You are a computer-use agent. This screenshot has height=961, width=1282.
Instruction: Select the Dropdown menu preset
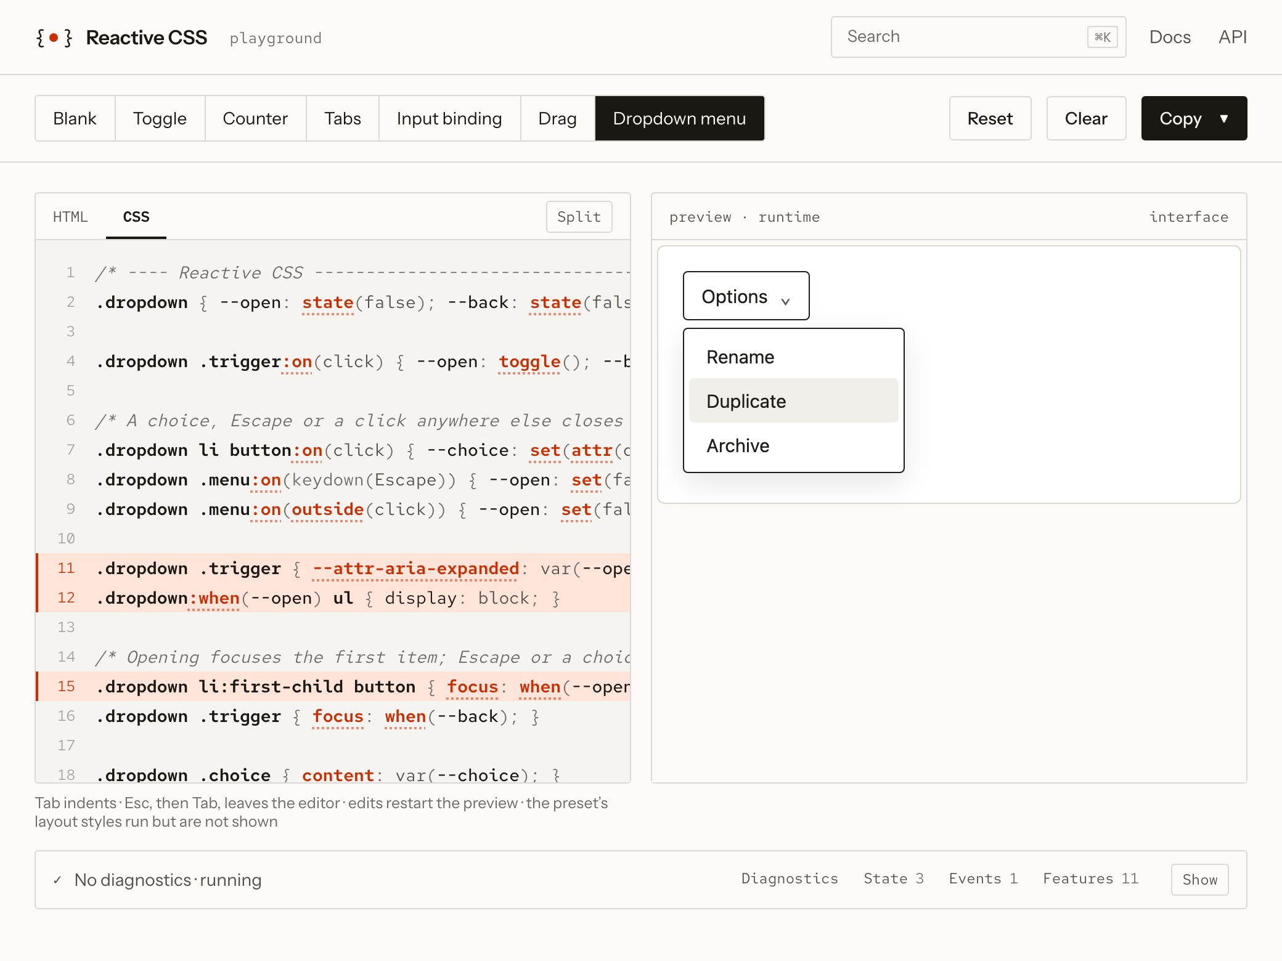(679, 118)
